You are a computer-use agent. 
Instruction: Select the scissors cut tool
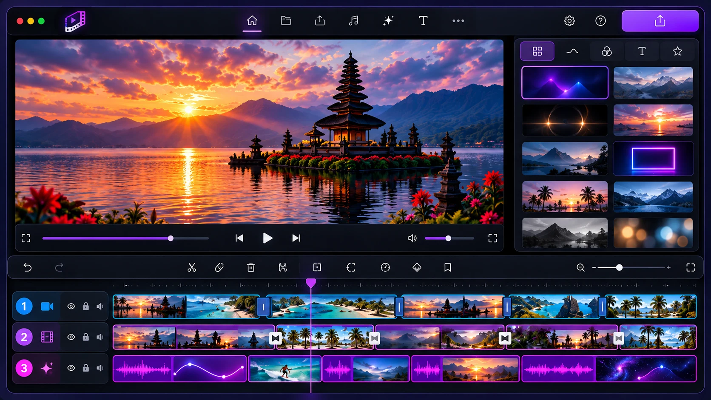192,267
